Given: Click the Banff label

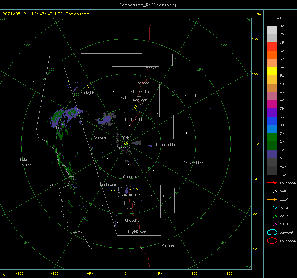Looking at the screenshot, I should point(54,184).
